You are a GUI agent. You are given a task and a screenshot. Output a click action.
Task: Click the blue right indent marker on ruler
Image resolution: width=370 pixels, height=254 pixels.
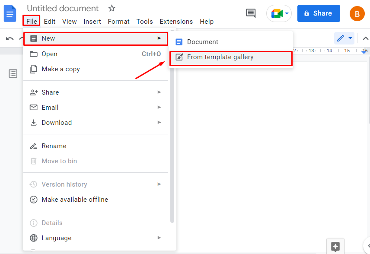coord(364,52)
